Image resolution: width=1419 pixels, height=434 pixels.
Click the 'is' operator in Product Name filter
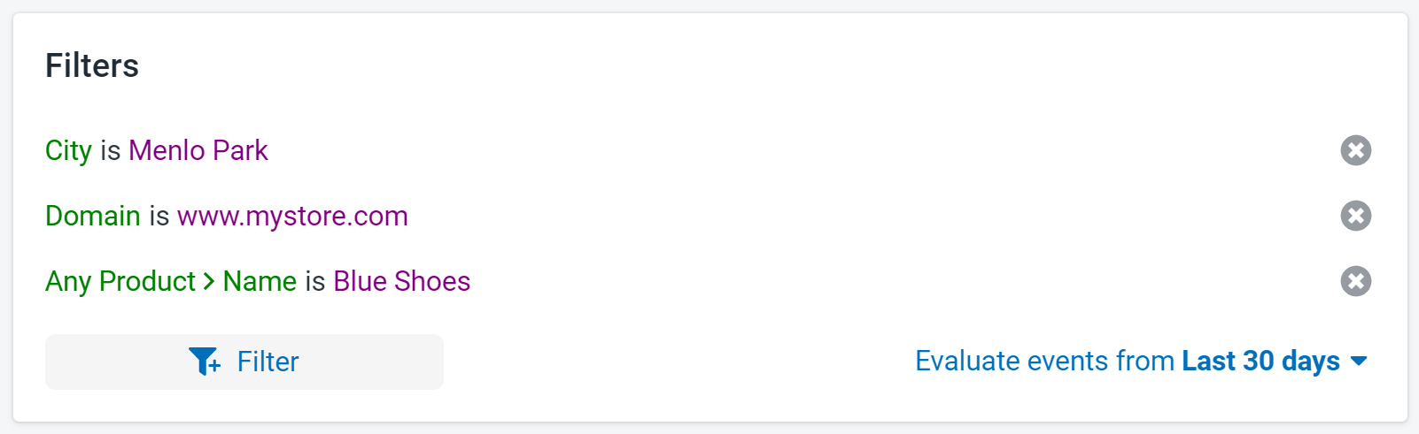(315, 281)
